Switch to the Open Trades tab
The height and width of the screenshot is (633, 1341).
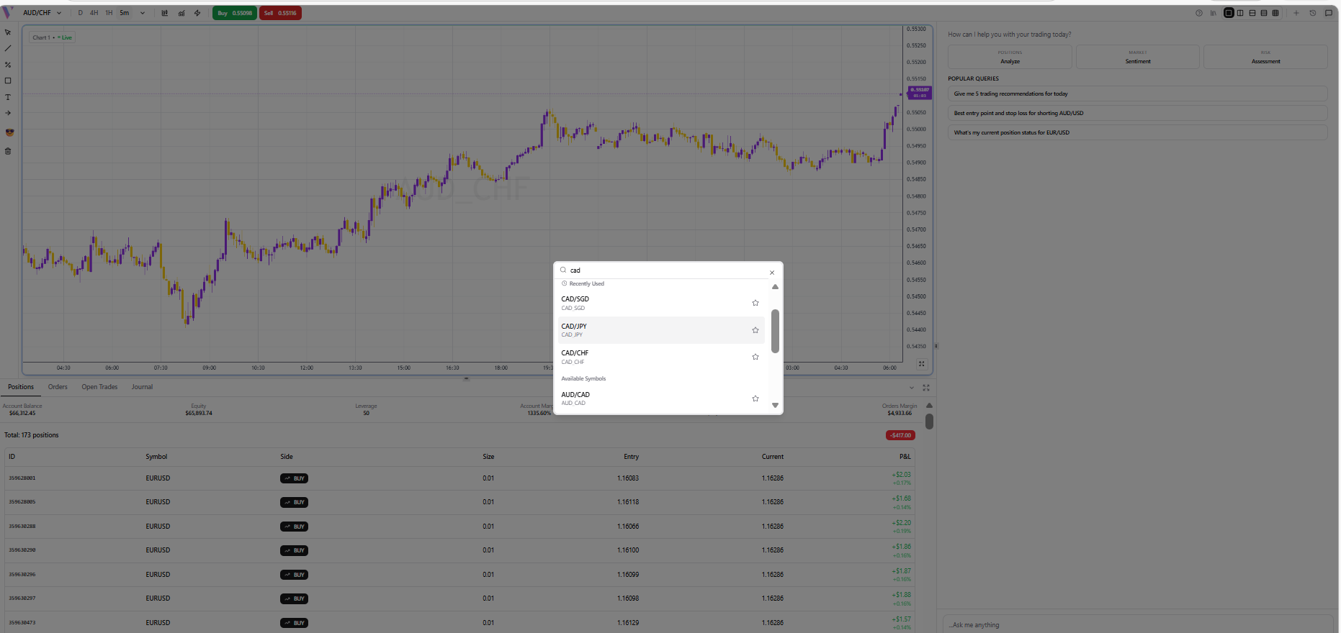[99, 387]
